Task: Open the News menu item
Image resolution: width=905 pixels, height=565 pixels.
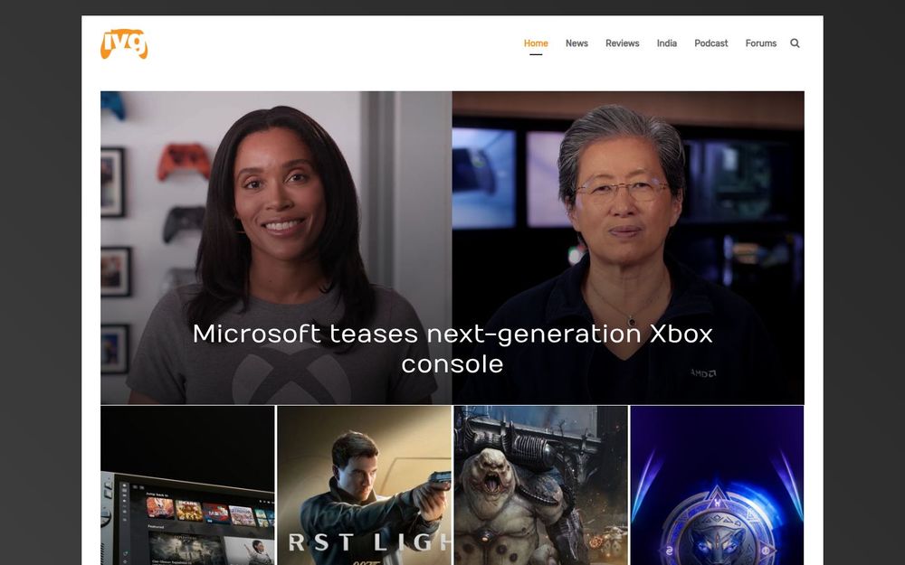Action: (x=576, y=43)
